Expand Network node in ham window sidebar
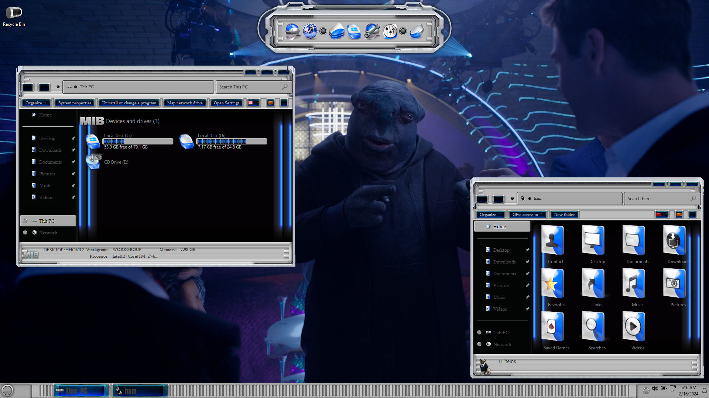 tap(479, 344)
